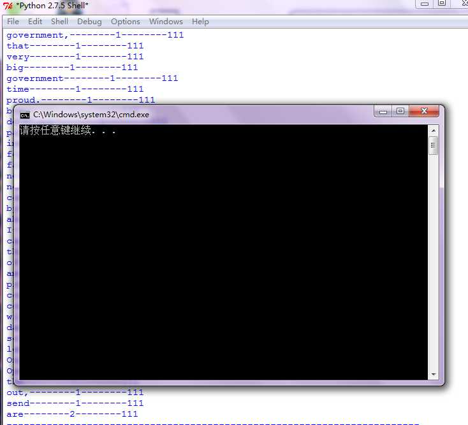Click the 'that--------1--------111' output line
The height and width of the screenshot is (425, 468).
pyautogui.click(x=75, y=46)
